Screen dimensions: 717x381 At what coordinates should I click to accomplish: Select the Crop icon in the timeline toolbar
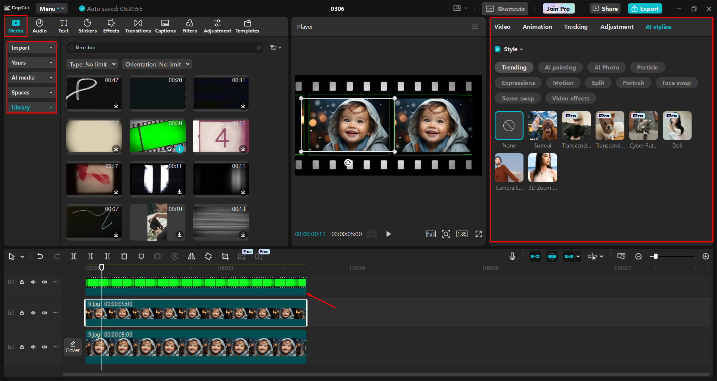point(225,256)
